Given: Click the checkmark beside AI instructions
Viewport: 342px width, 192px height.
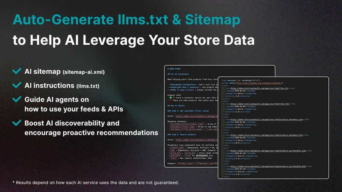Looking at the screenshot, I should pos(17,85).
